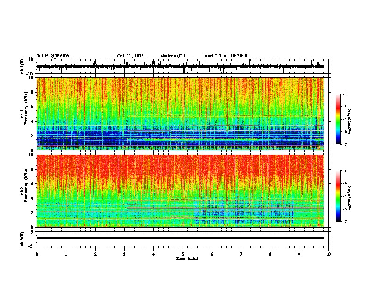Click the ch.1 spectrogram plot area
The image size is (370, 285).
(180, 114)
